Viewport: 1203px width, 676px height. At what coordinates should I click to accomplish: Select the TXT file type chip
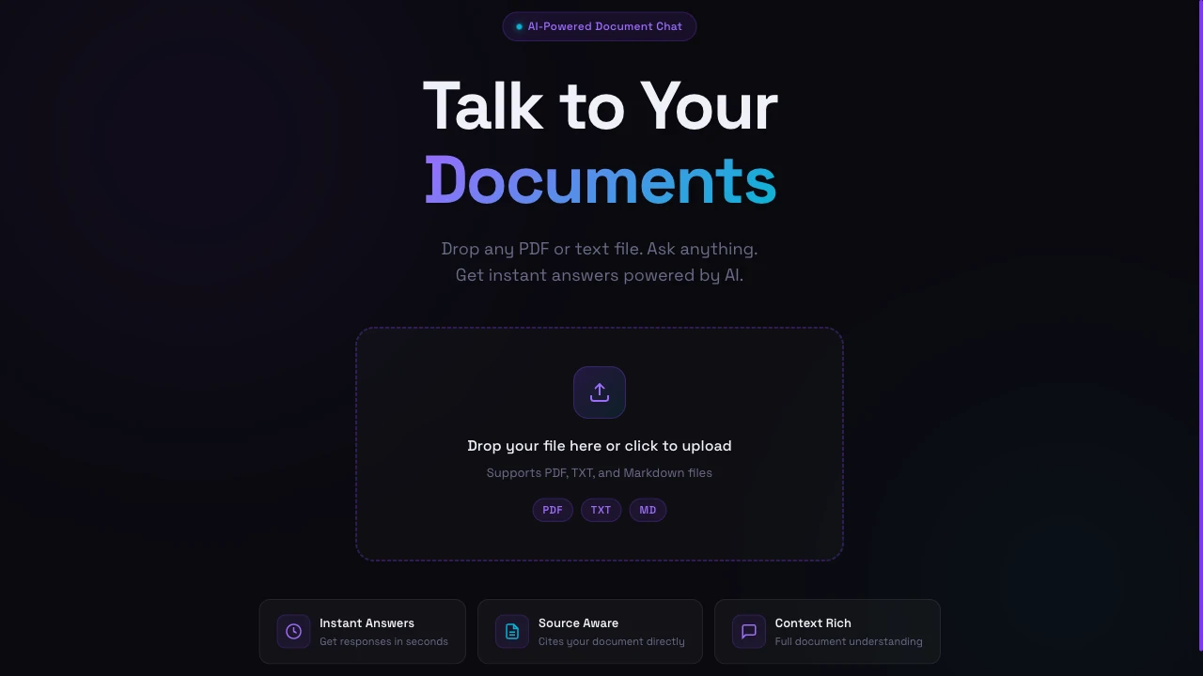tap(601, 510)
